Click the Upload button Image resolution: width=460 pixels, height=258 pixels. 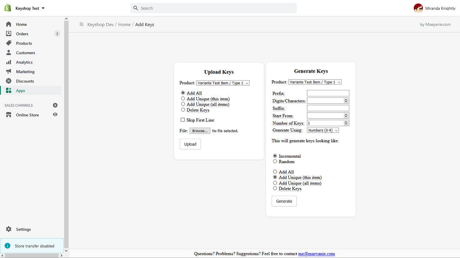tap(190, 144)
